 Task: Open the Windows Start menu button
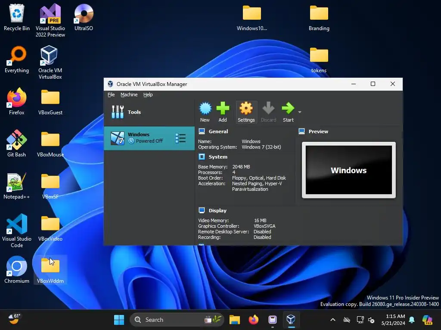pos(119,320)
